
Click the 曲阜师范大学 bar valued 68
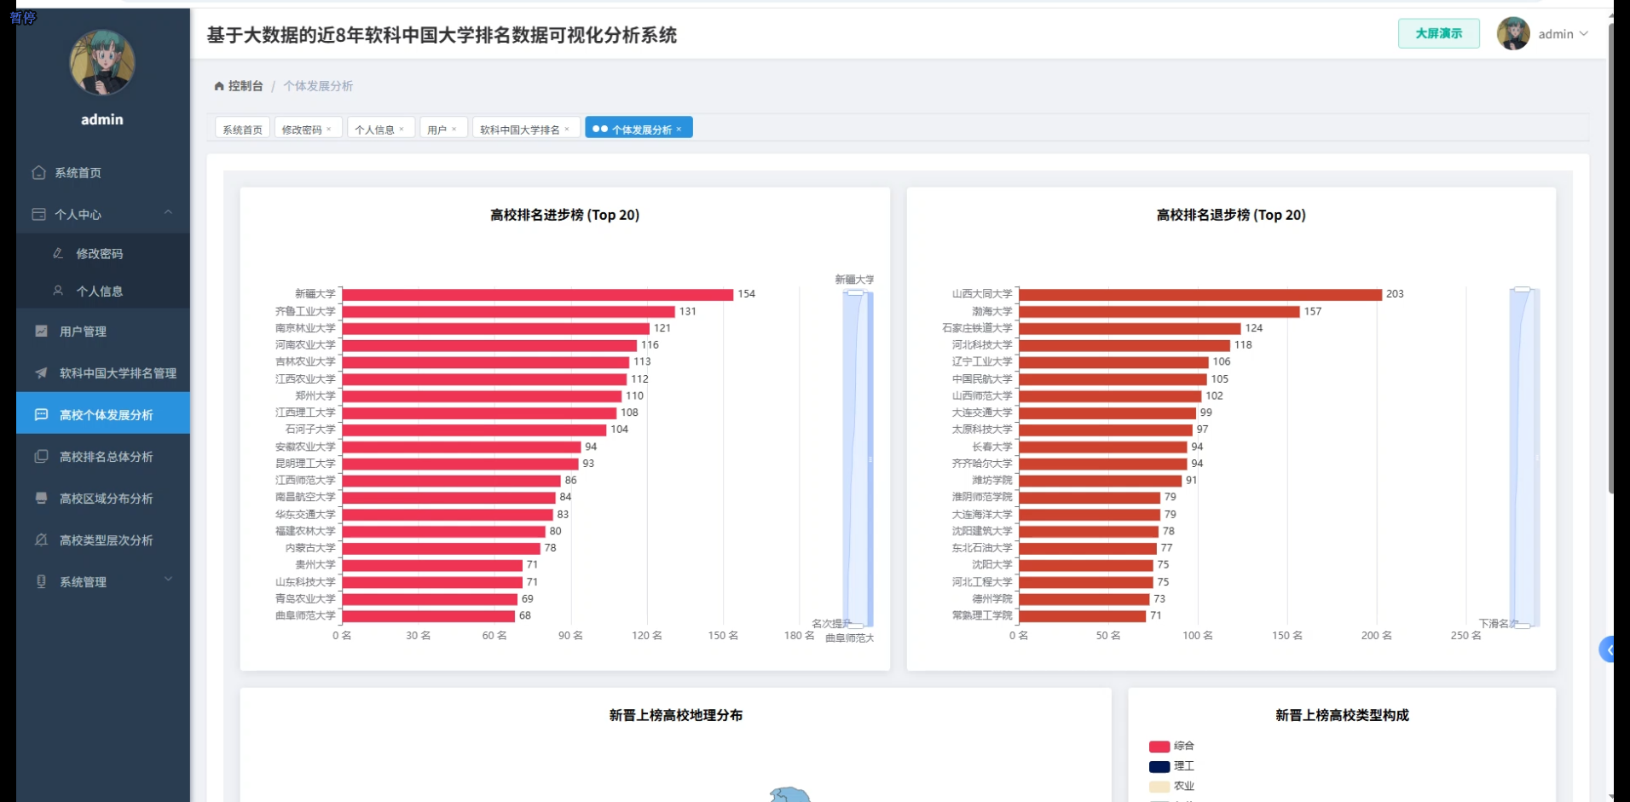coord(429,615)
